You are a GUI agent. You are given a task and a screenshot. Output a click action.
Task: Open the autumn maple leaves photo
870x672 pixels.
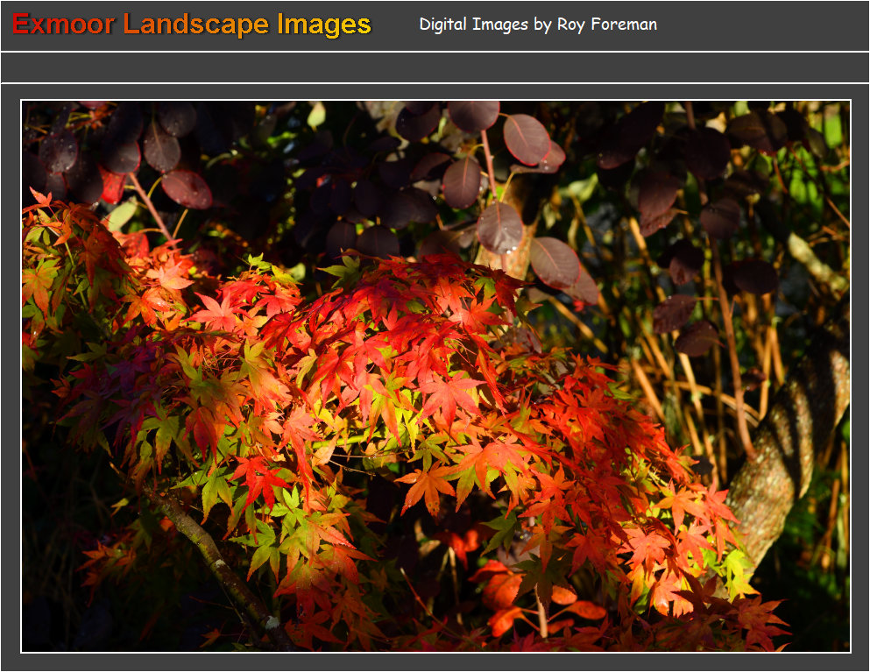pos(435,377)
